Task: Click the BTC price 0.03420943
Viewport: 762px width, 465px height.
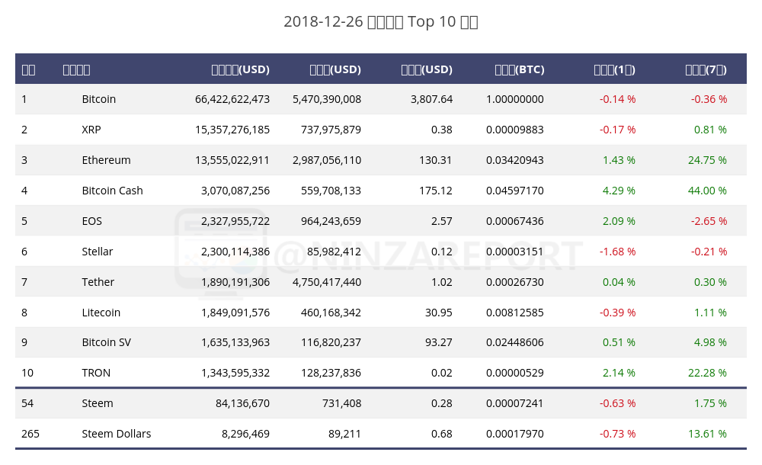Action: (514, 160)
